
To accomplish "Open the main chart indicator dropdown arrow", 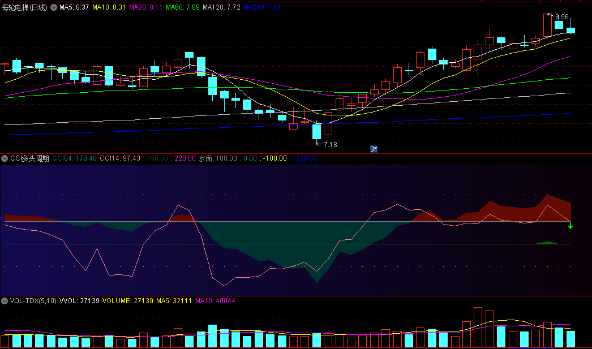I will tap(54, 7).
